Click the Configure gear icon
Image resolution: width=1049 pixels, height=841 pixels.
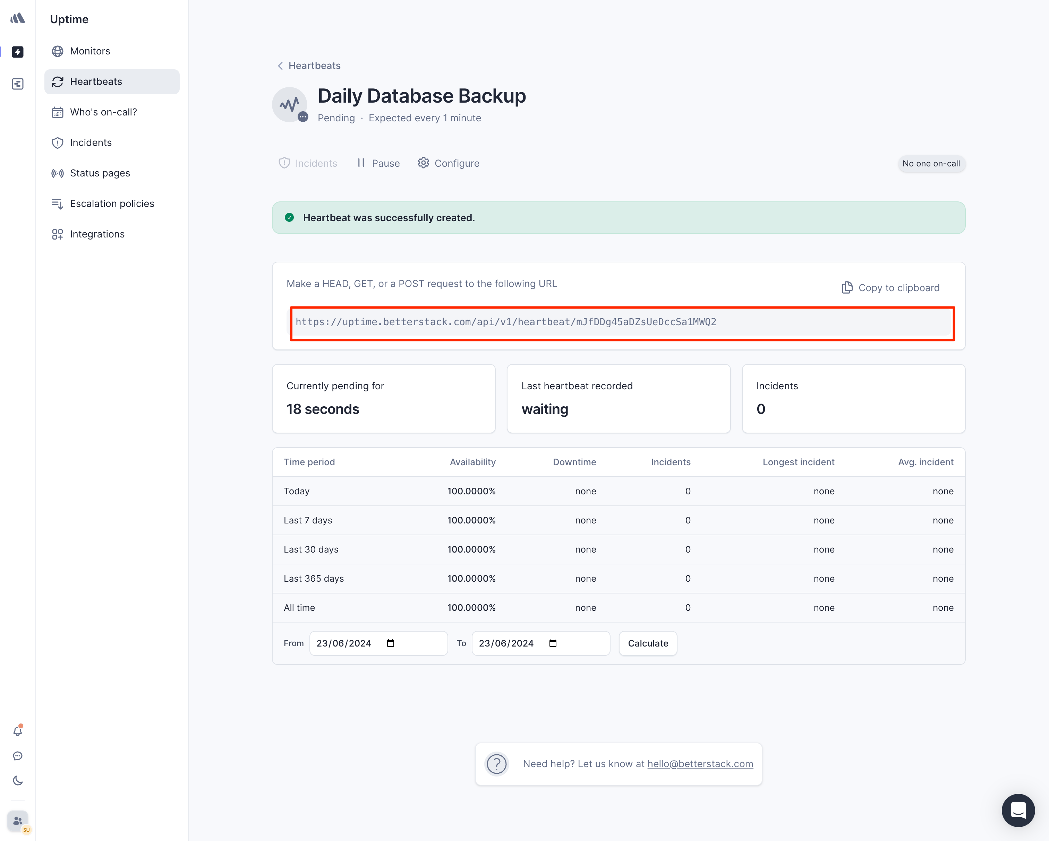(x=423, y=163)
